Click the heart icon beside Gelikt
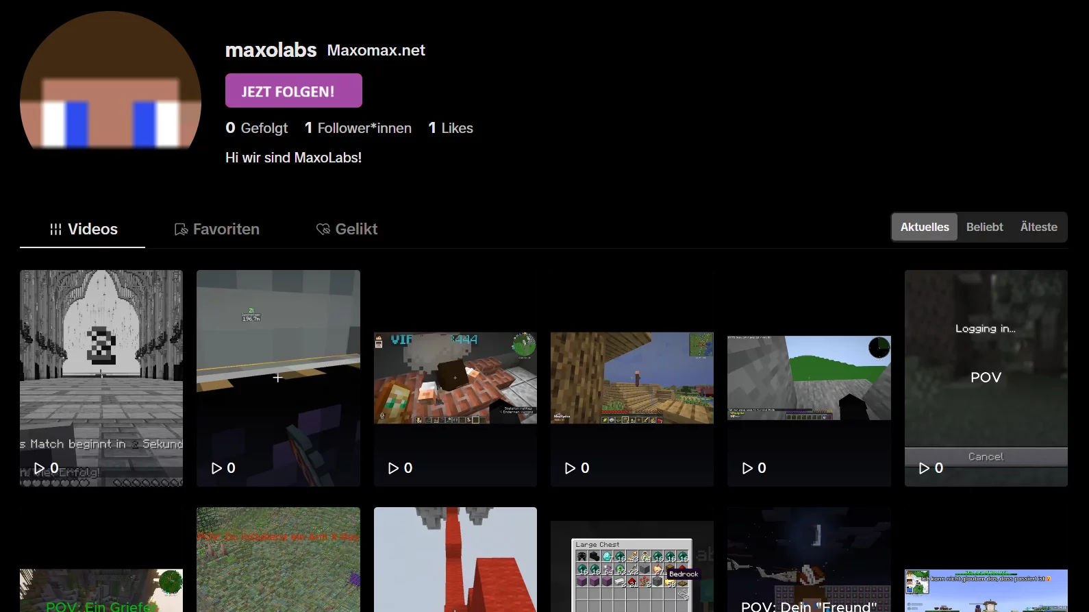This screenshot has height=612, width=1089. coord(323,230)
